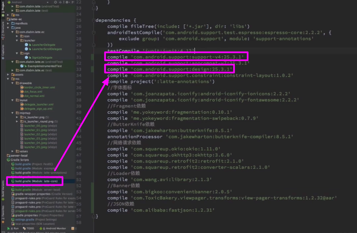The image size is (357, 233).
Task: Expand the ic_launcher.png (5) group
Action: (17, 117)
